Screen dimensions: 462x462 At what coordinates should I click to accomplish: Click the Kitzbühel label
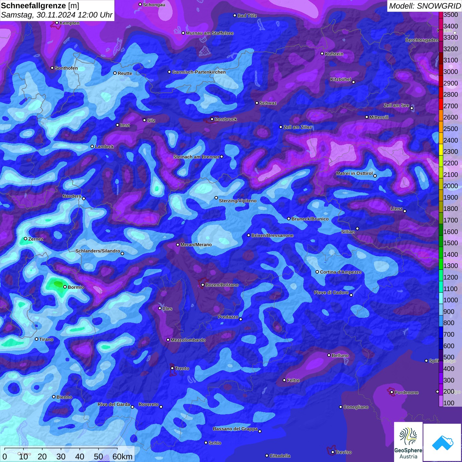tap(341, 79)
